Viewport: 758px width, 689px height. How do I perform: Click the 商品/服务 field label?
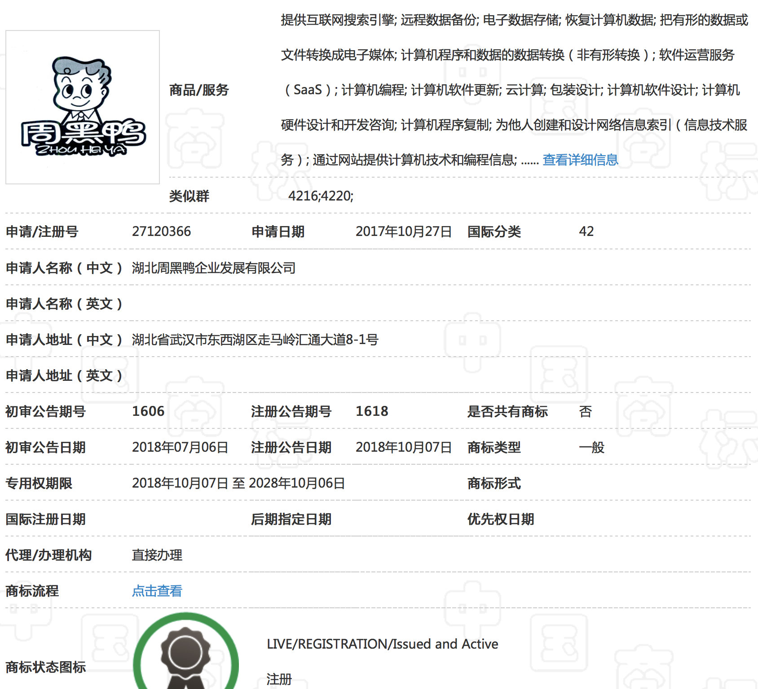pyautogui.click(x=199, y=90)
